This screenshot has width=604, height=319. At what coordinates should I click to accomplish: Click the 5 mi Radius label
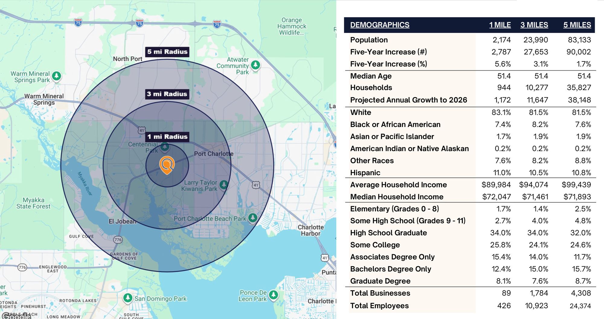coord(167,52)
